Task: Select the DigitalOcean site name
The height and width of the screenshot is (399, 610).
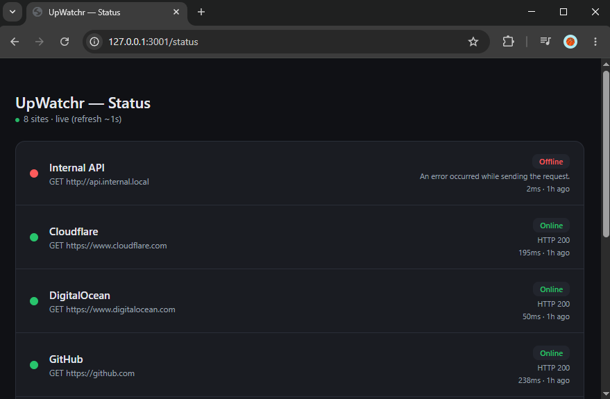Action: pos(79,295)
